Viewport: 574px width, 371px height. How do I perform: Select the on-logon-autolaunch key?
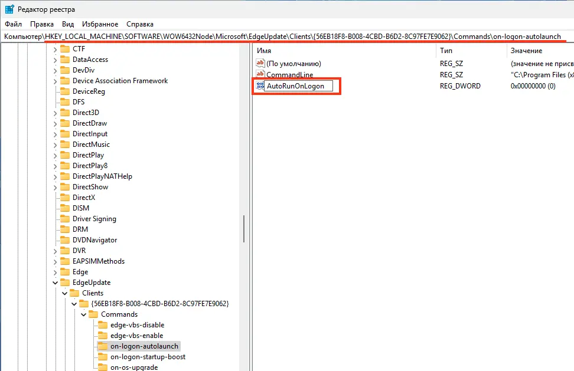tap(144, 346)
